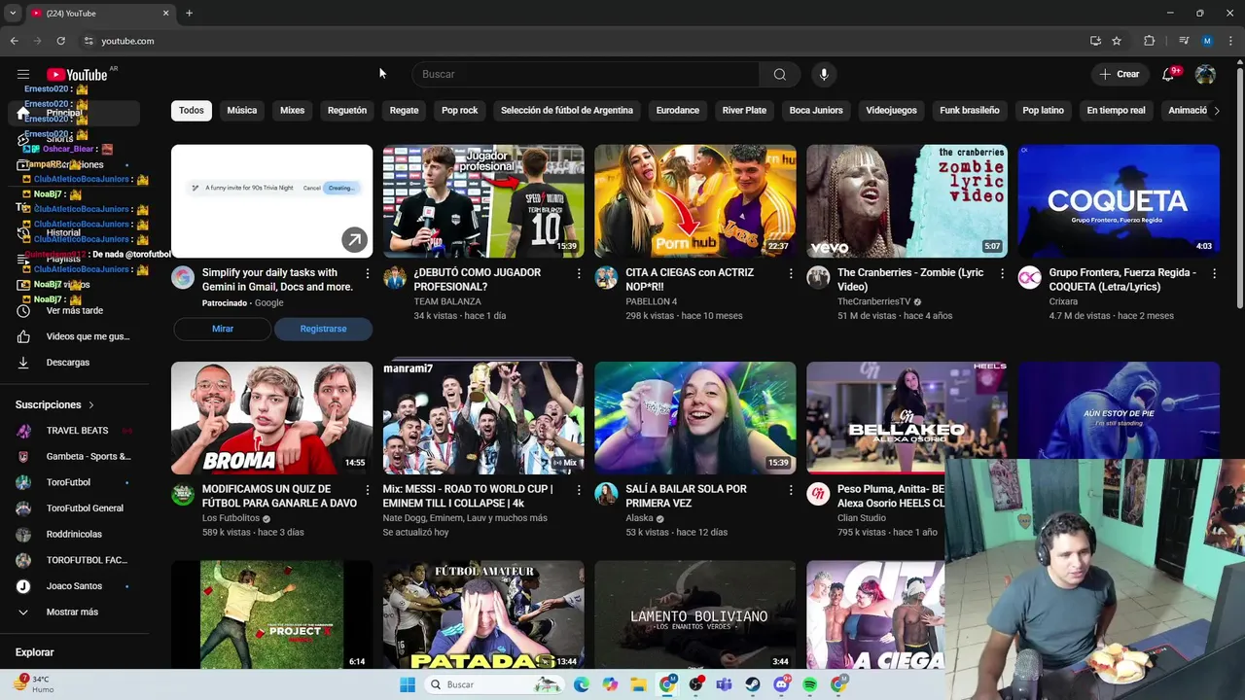1245x700 pixels.
Task: Select the River Plate filter chip
Action: [744, 110]
